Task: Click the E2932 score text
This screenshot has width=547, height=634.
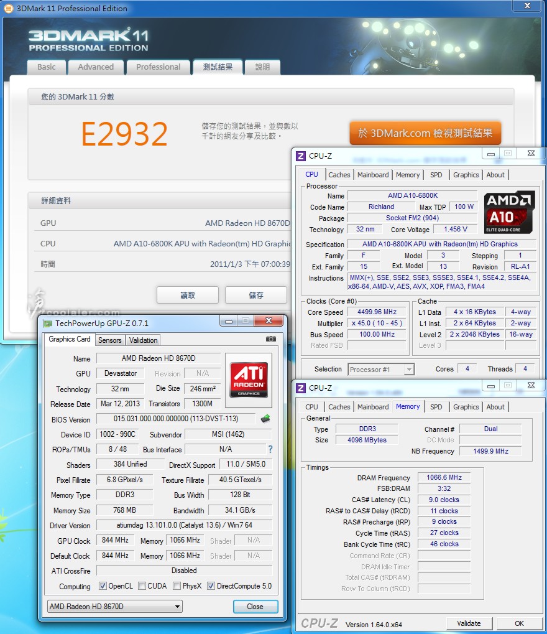Action: (124, 134)
